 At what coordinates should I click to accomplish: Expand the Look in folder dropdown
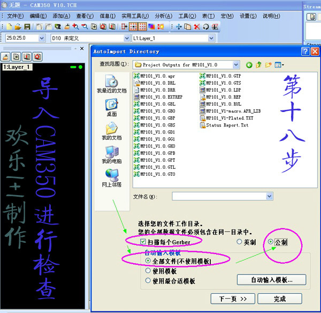tap(236, 65)
